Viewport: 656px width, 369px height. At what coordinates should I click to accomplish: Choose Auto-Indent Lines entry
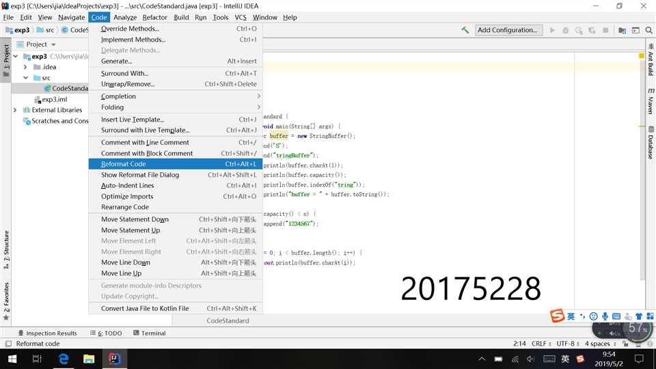tap(176, 185)
